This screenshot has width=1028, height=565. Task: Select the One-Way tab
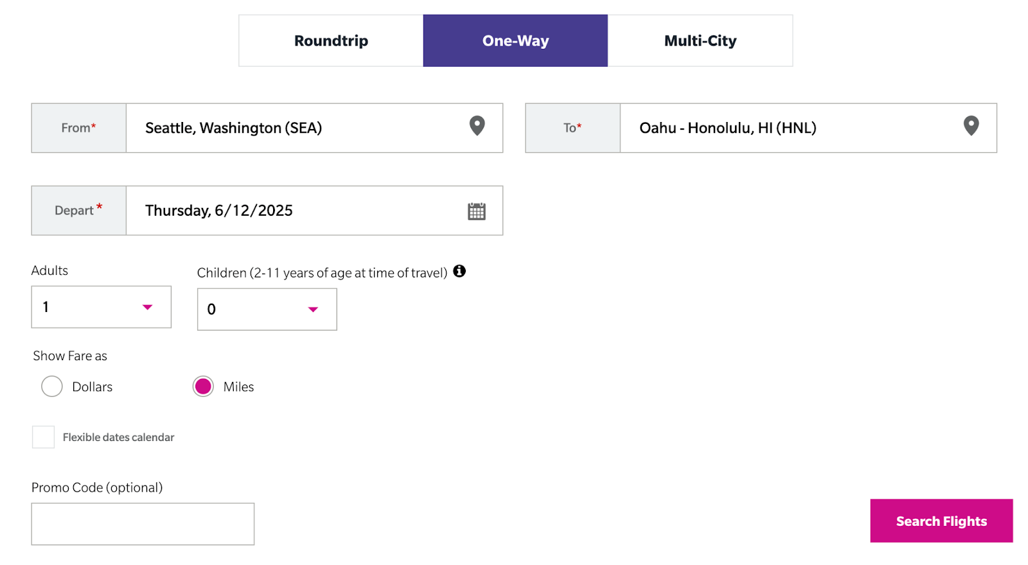pos(515,40)
